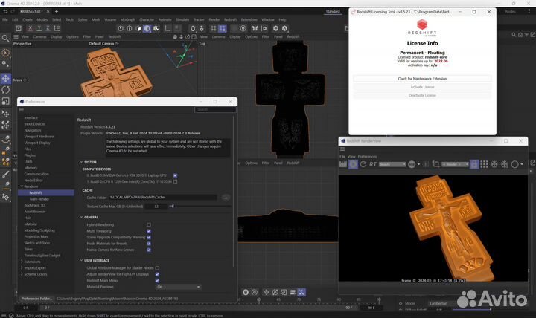This screenshot has width=536, height=318.
Task: Open the perspective viewport hamburger menu
Action: pyautogui.click(x=16, y=36)
